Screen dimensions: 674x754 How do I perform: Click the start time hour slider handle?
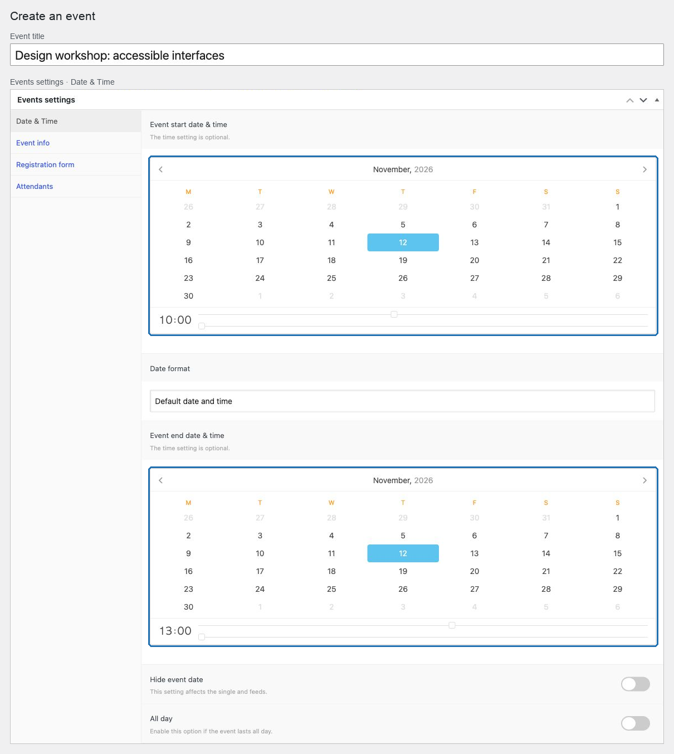[x=394, y=314]
